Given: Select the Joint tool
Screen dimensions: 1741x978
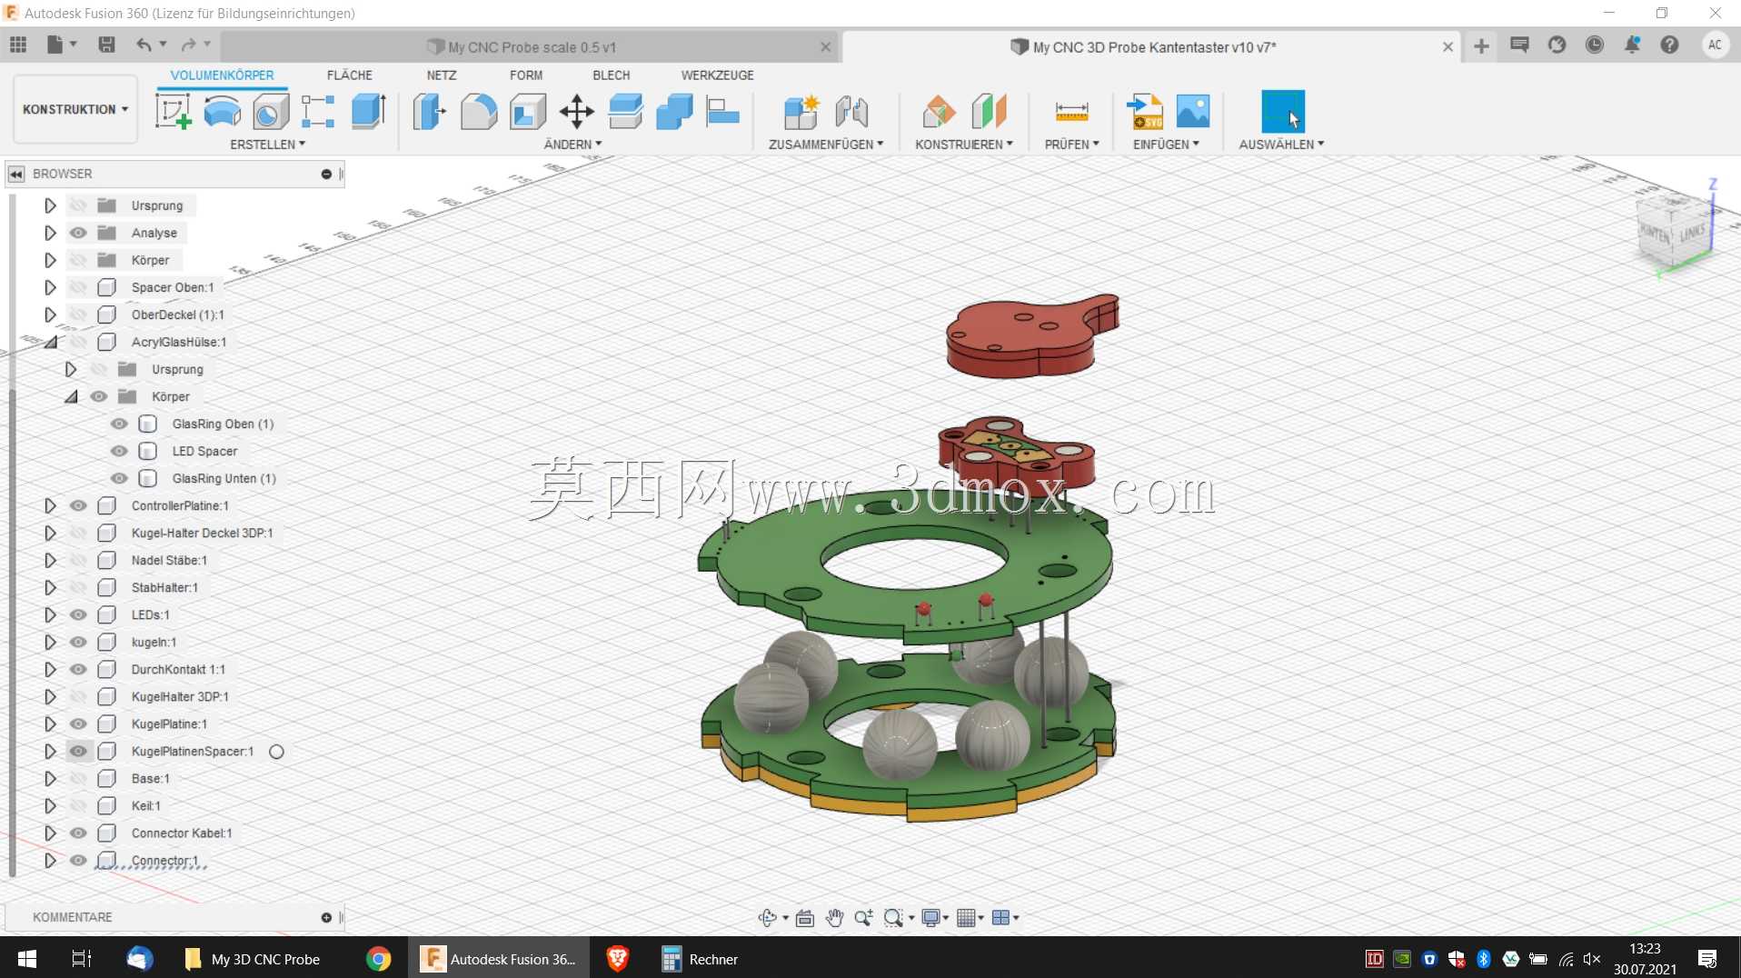Looking at the screenshot, I should [x=851, y=112].
